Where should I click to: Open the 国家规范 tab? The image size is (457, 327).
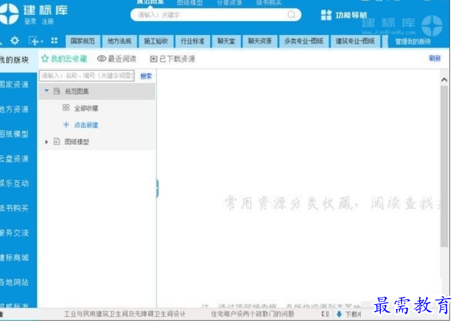click(x=83, y=41)
